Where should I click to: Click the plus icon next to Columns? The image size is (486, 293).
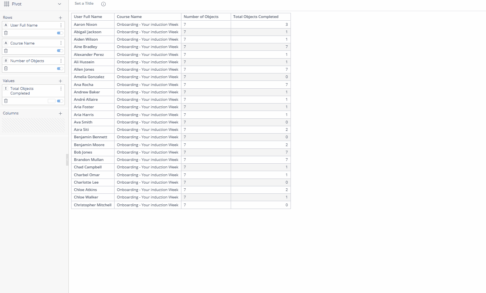click(x=60, y=113)
